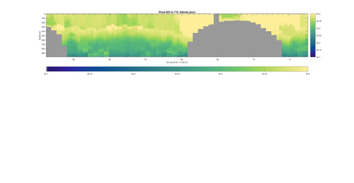
Task: Click the "07" date tick label
Action: [146, 59]
